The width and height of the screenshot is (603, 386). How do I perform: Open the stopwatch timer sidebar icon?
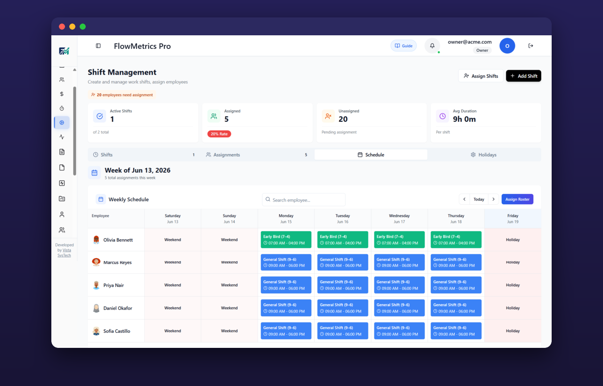62,108
